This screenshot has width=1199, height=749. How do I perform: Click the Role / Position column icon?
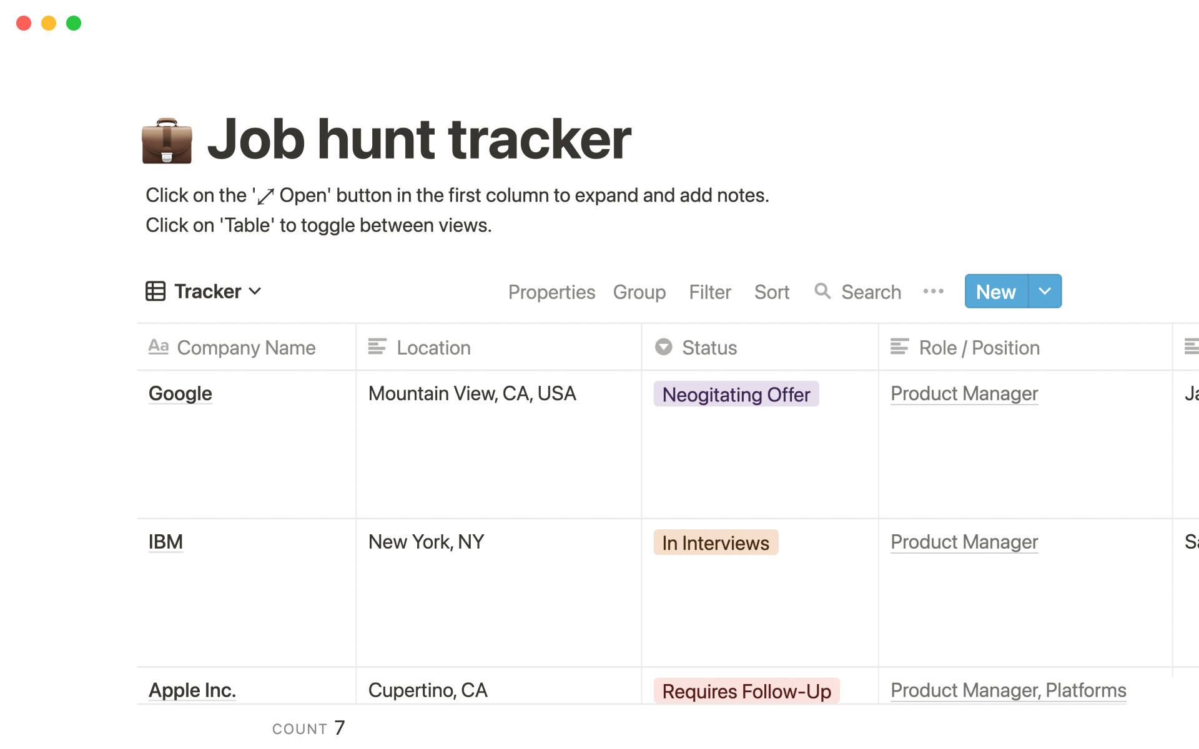click(x=899, y=347)
